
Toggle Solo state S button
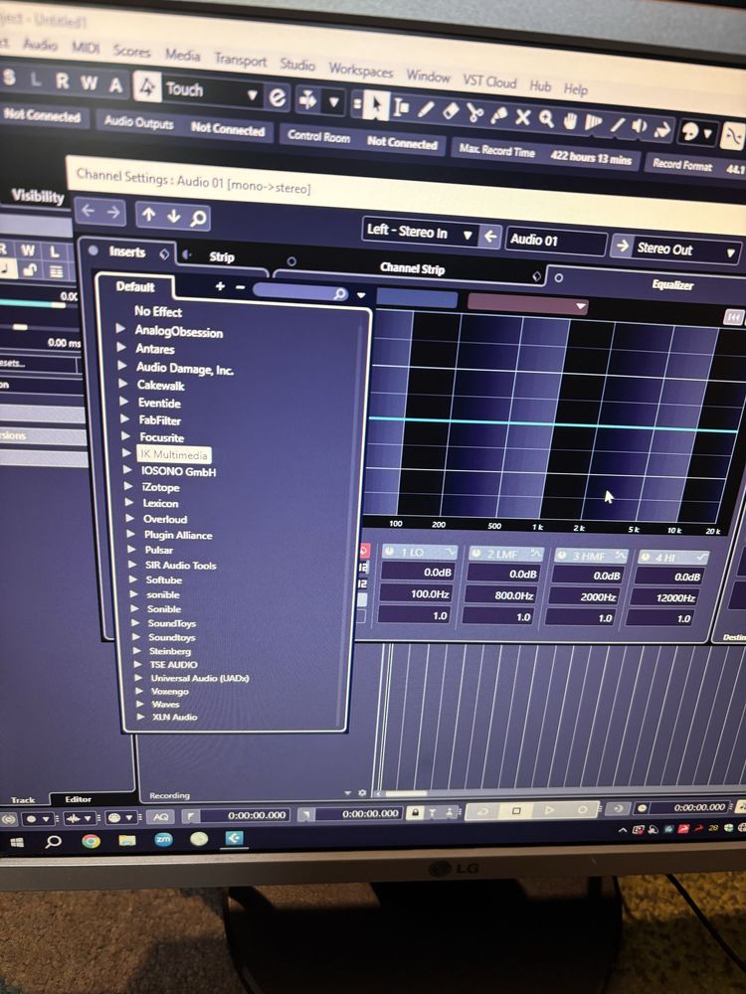click(9, 78)
